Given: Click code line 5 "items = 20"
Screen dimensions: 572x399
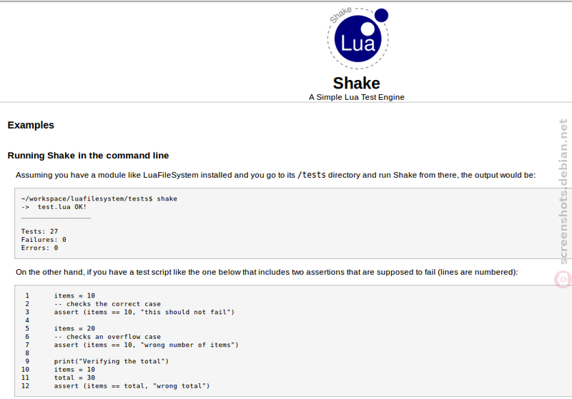Looking at the screenshot, I should coord(74,328).
